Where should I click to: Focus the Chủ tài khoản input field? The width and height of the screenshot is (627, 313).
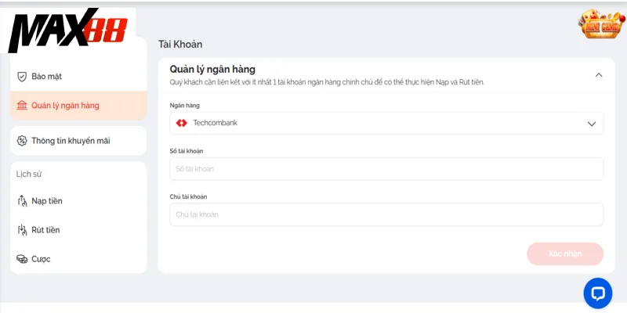386,214
